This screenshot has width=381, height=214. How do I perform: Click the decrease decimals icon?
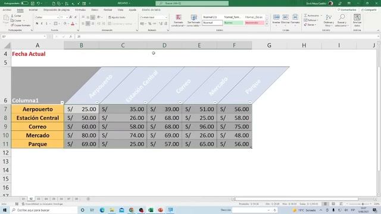[165, 24]
